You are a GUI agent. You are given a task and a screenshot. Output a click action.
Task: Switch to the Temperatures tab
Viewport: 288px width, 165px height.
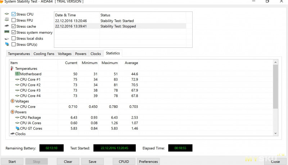click(x=19, y=54)
